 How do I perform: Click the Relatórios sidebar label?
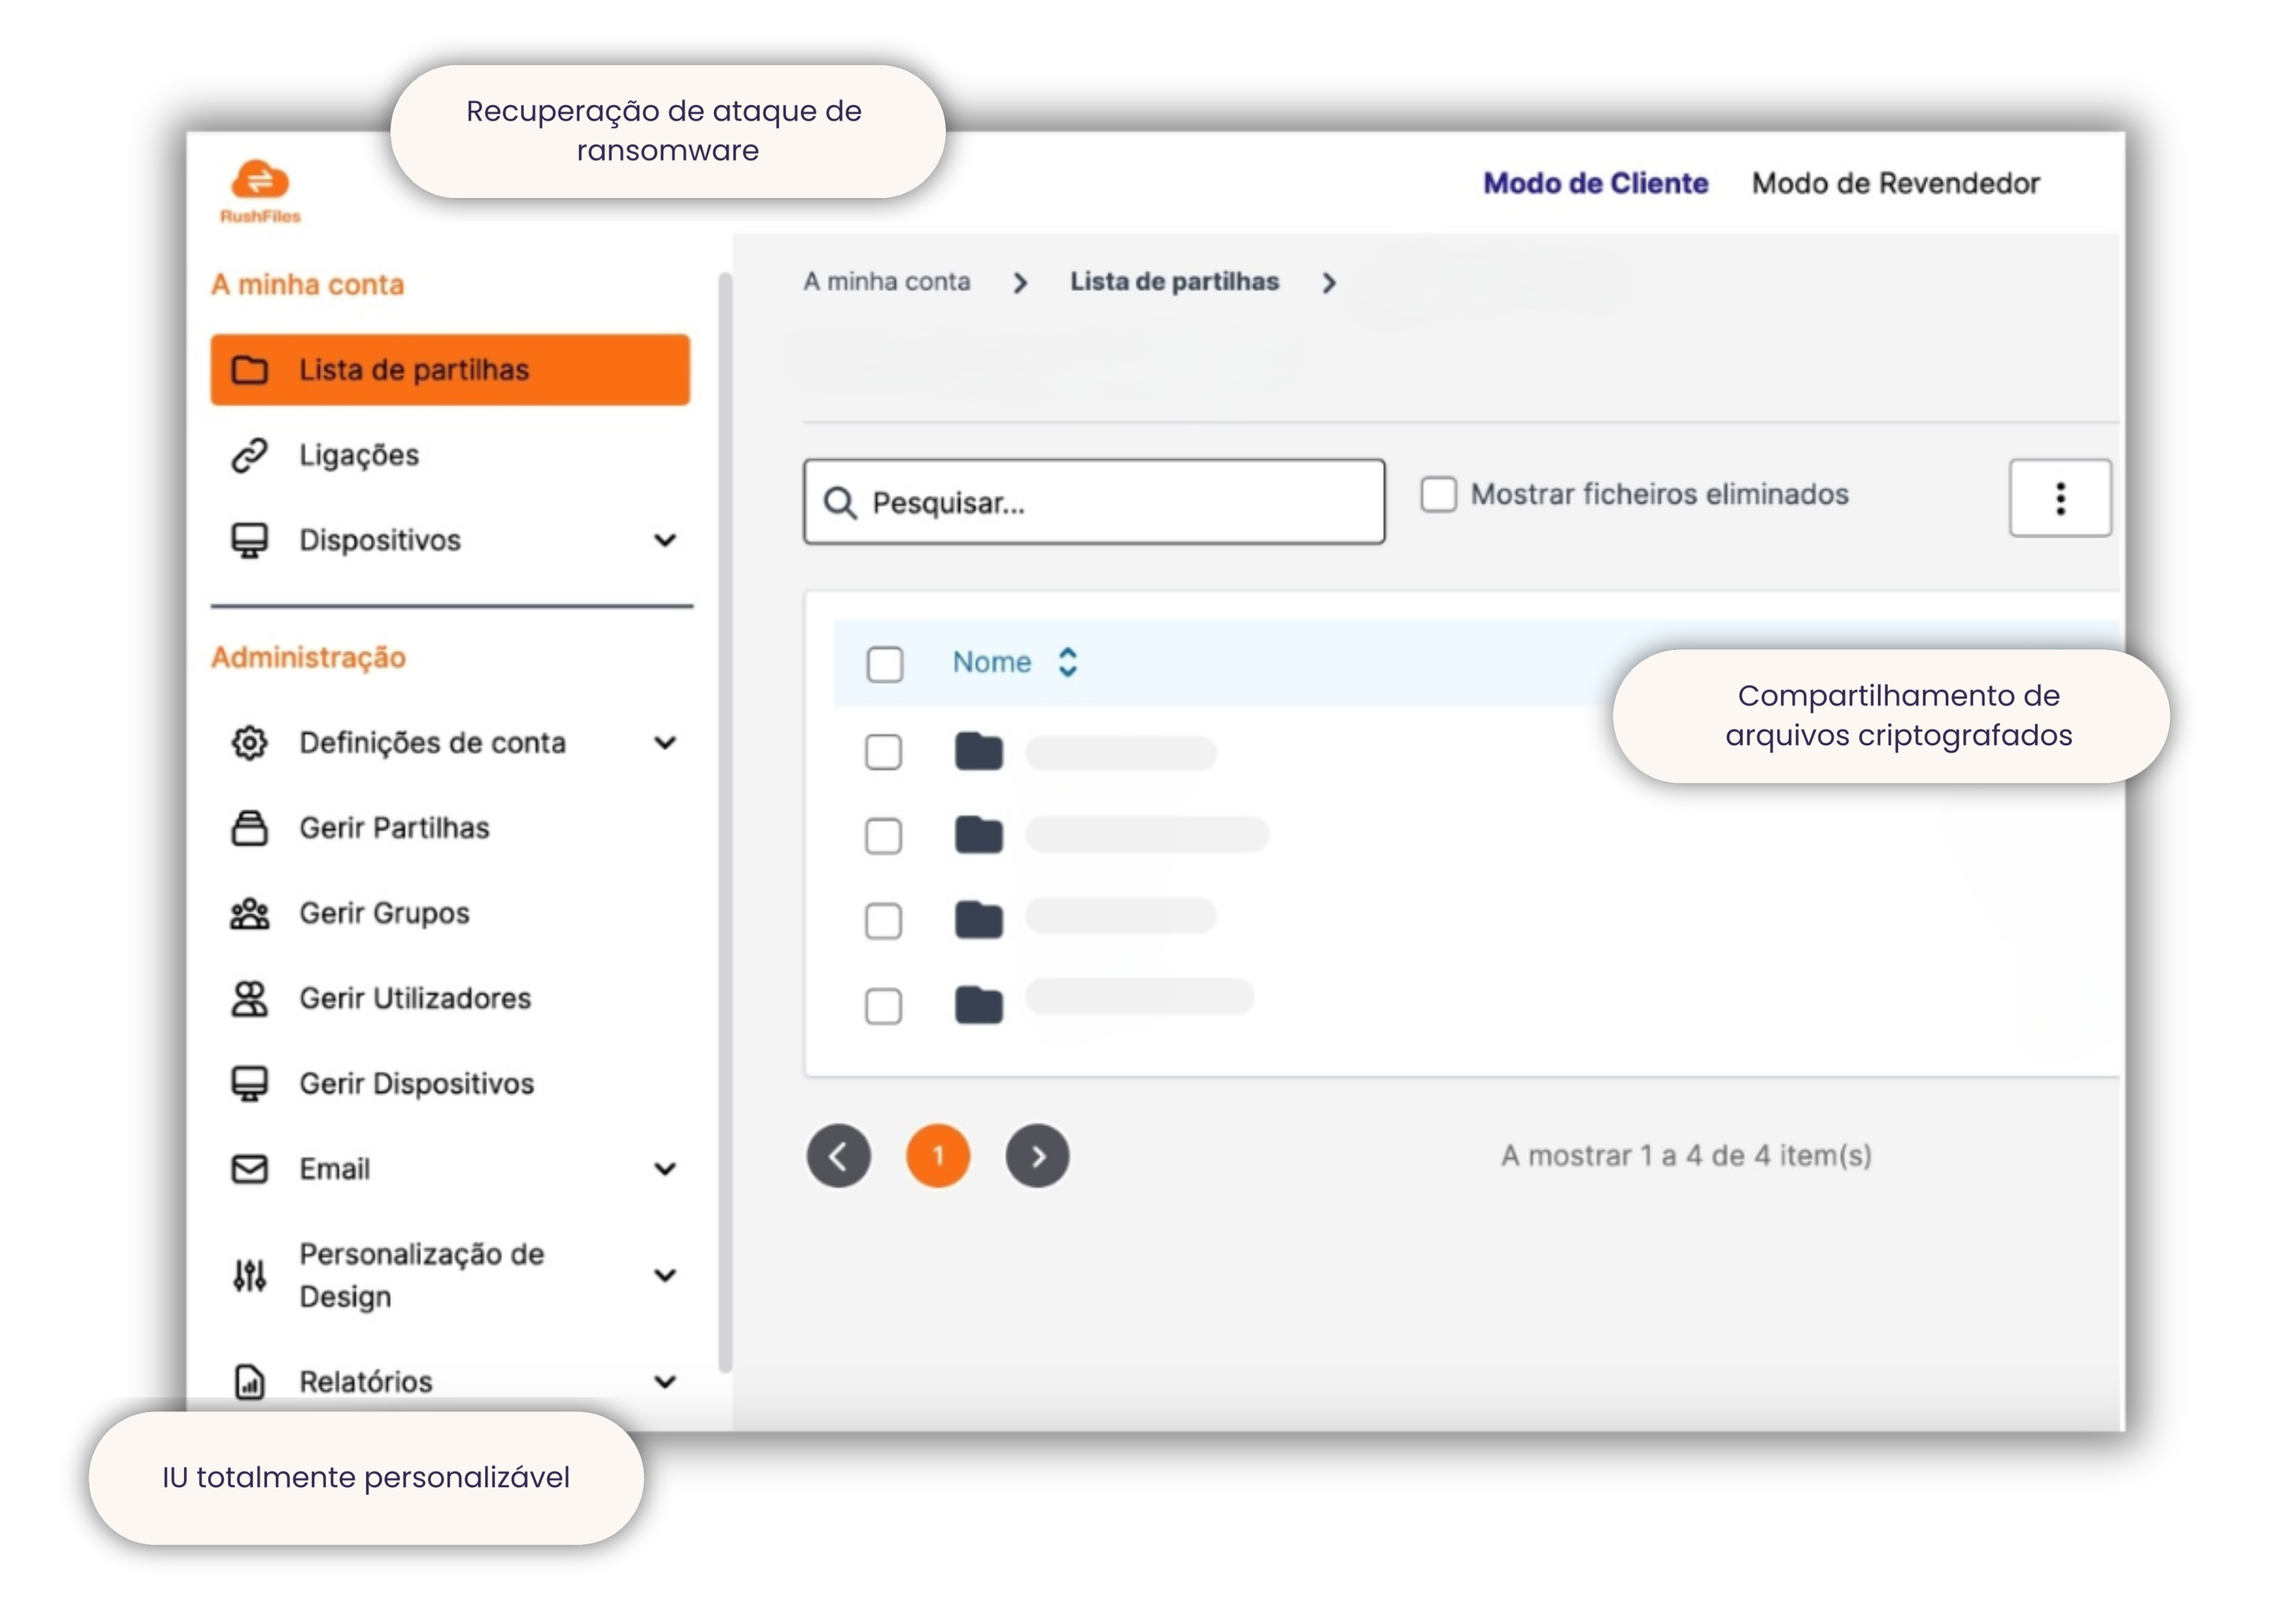click(366, 1382)
